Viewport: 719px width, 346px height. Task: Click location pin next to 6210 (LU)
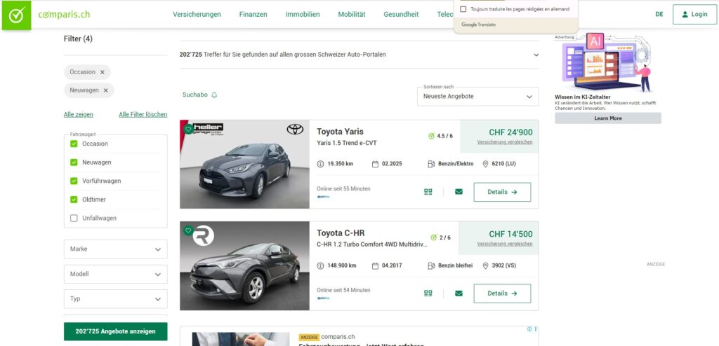(485, 164)
